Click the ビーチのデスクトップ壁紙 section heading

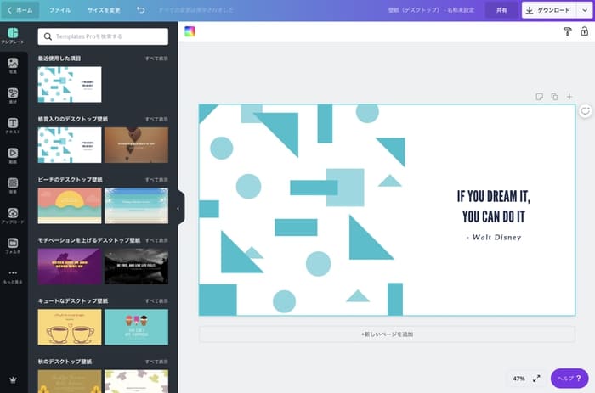71,180
